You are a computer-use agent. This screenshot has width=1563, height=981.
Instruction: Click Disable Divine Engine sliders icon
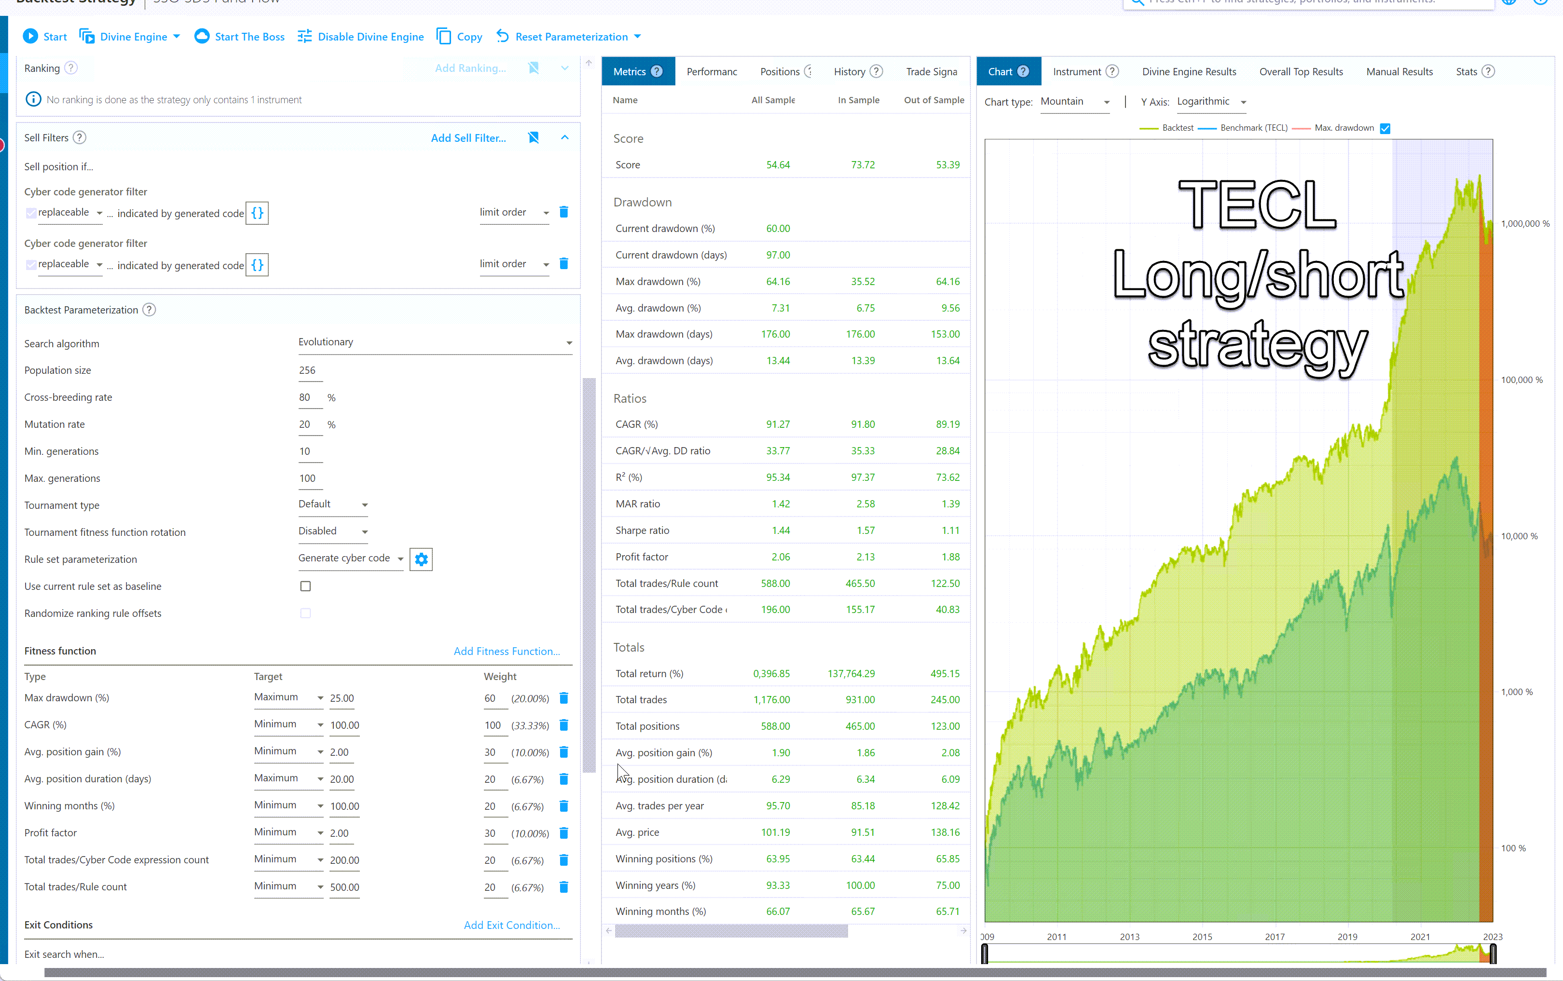point(304,36)
